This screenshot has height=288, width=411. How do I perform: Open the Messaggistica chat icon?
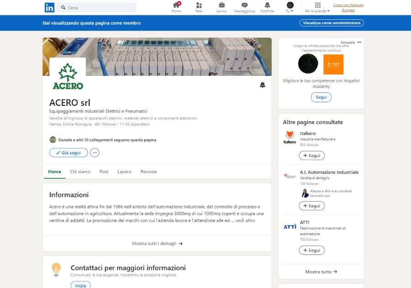pyautogui.click(x=244, y=5)
